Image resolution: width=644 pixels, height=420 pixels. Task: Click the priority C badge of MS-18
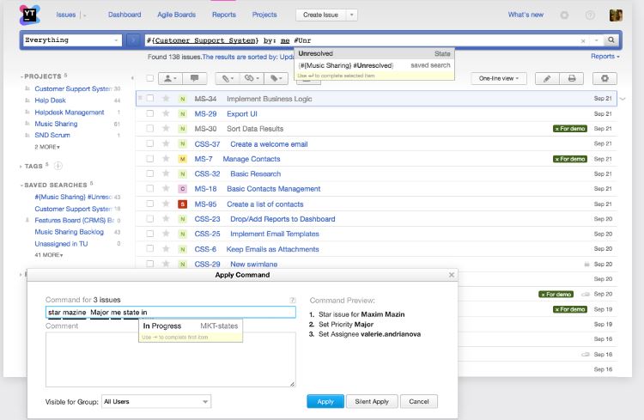[x=182, y=189]
